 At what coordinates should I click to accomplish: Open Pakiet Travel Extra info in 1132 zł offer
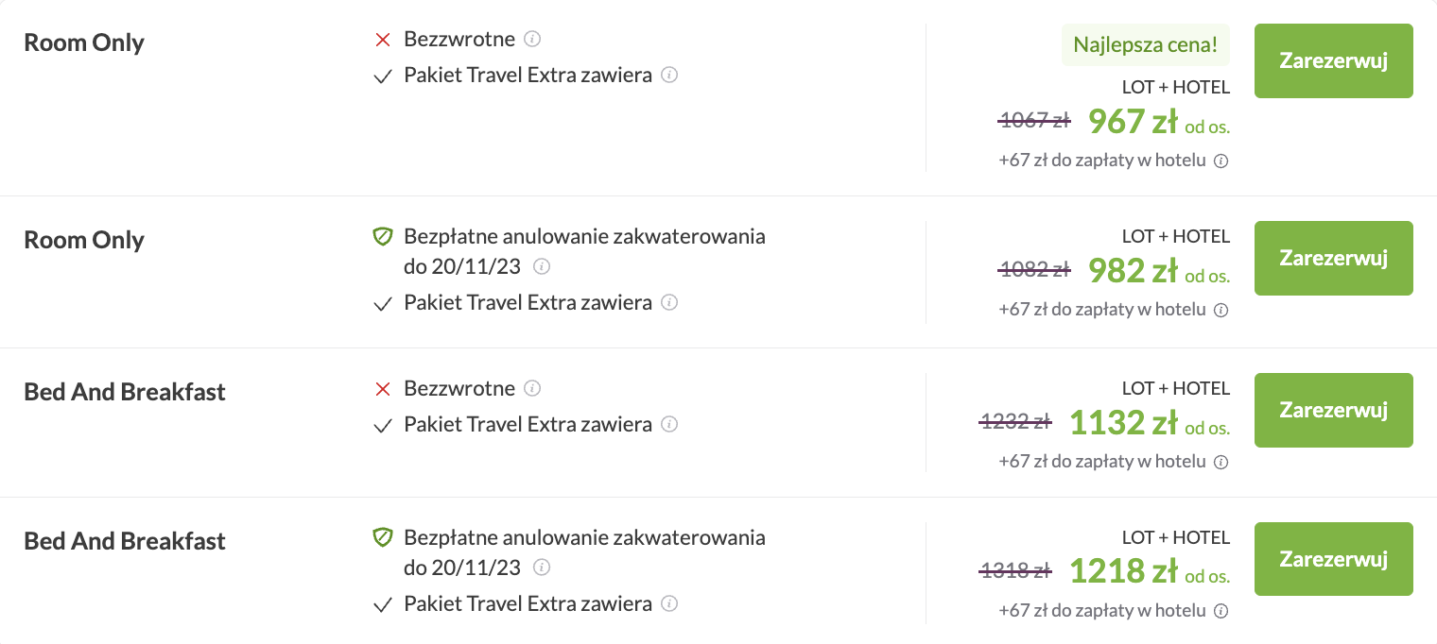coord(669,424)
